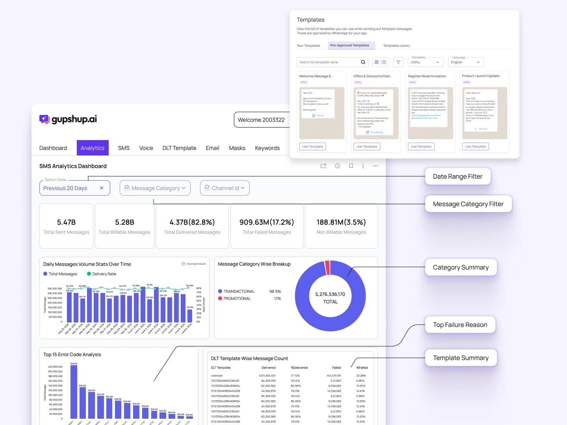567x425 pixels.
Task: Open the template filter funnel icon
Action: [x=398, y=62]
